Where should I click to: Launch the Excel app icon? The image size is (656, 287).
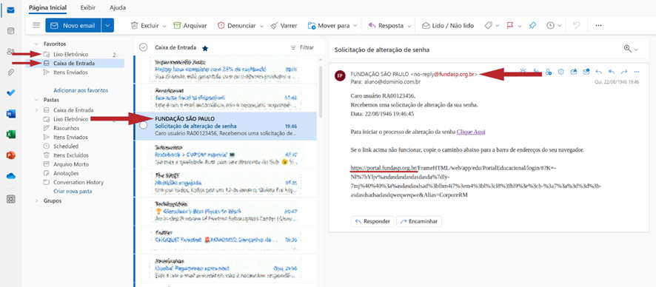point(11,135)
